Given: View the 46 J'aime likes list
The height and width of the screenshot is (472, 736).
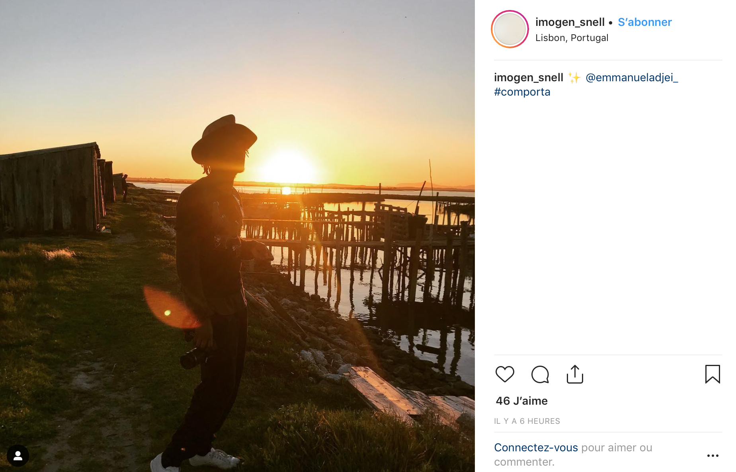Looking at the screenshot, I should tap(521, 401).
